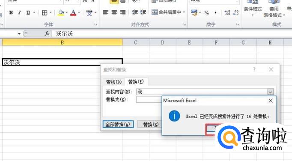Apply comma style
Viewport: 292px width, 161px height.
click(x=215, y=13)
